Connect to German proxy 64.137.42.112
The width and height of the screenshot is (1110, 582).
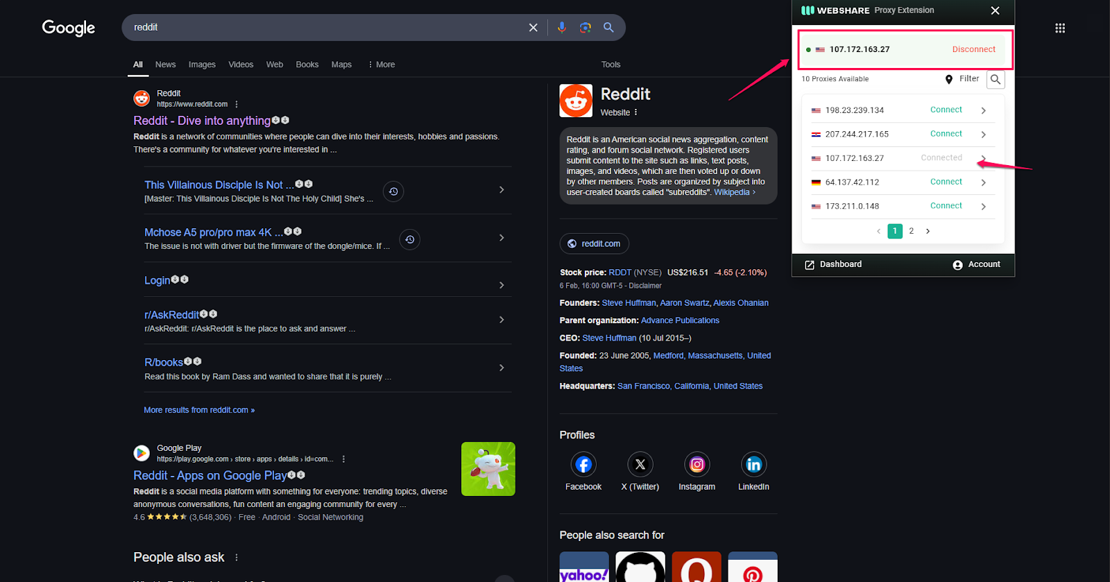pos(946,182)
